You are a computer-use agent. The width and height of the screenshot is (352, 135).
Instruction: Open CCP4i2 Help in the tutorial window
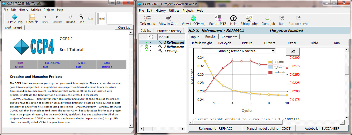(x=15, y=19)
